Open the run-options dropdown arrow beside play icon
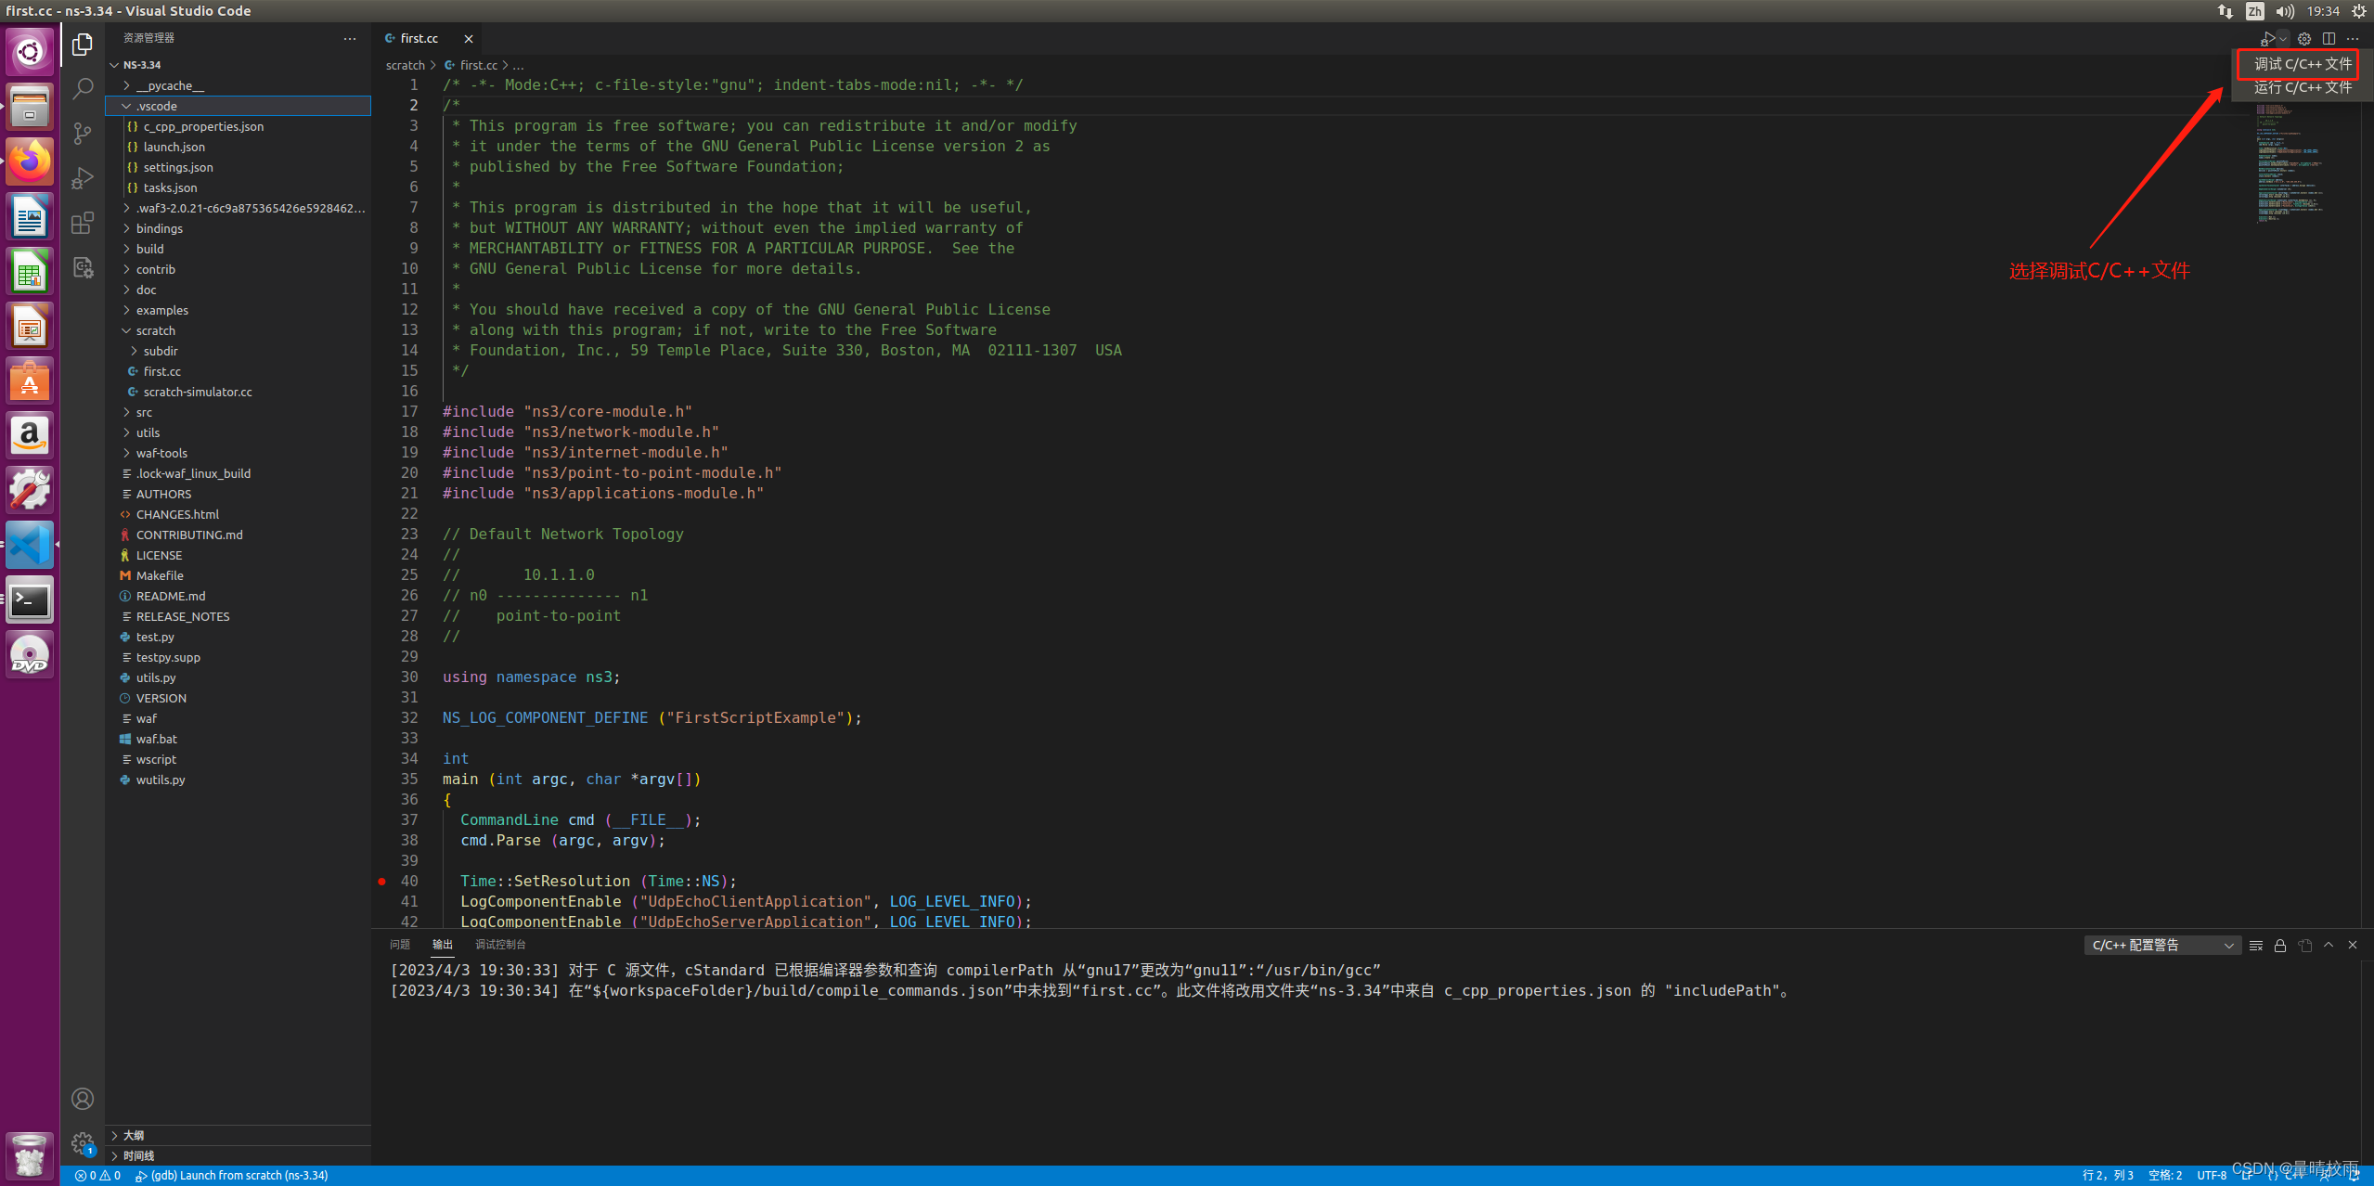 (2282, 39)
